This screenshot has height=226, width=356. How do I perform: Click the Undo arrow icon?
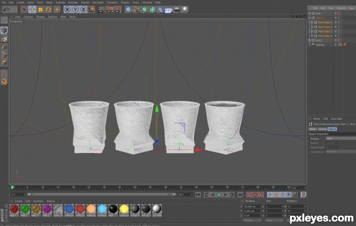point(7,9)
